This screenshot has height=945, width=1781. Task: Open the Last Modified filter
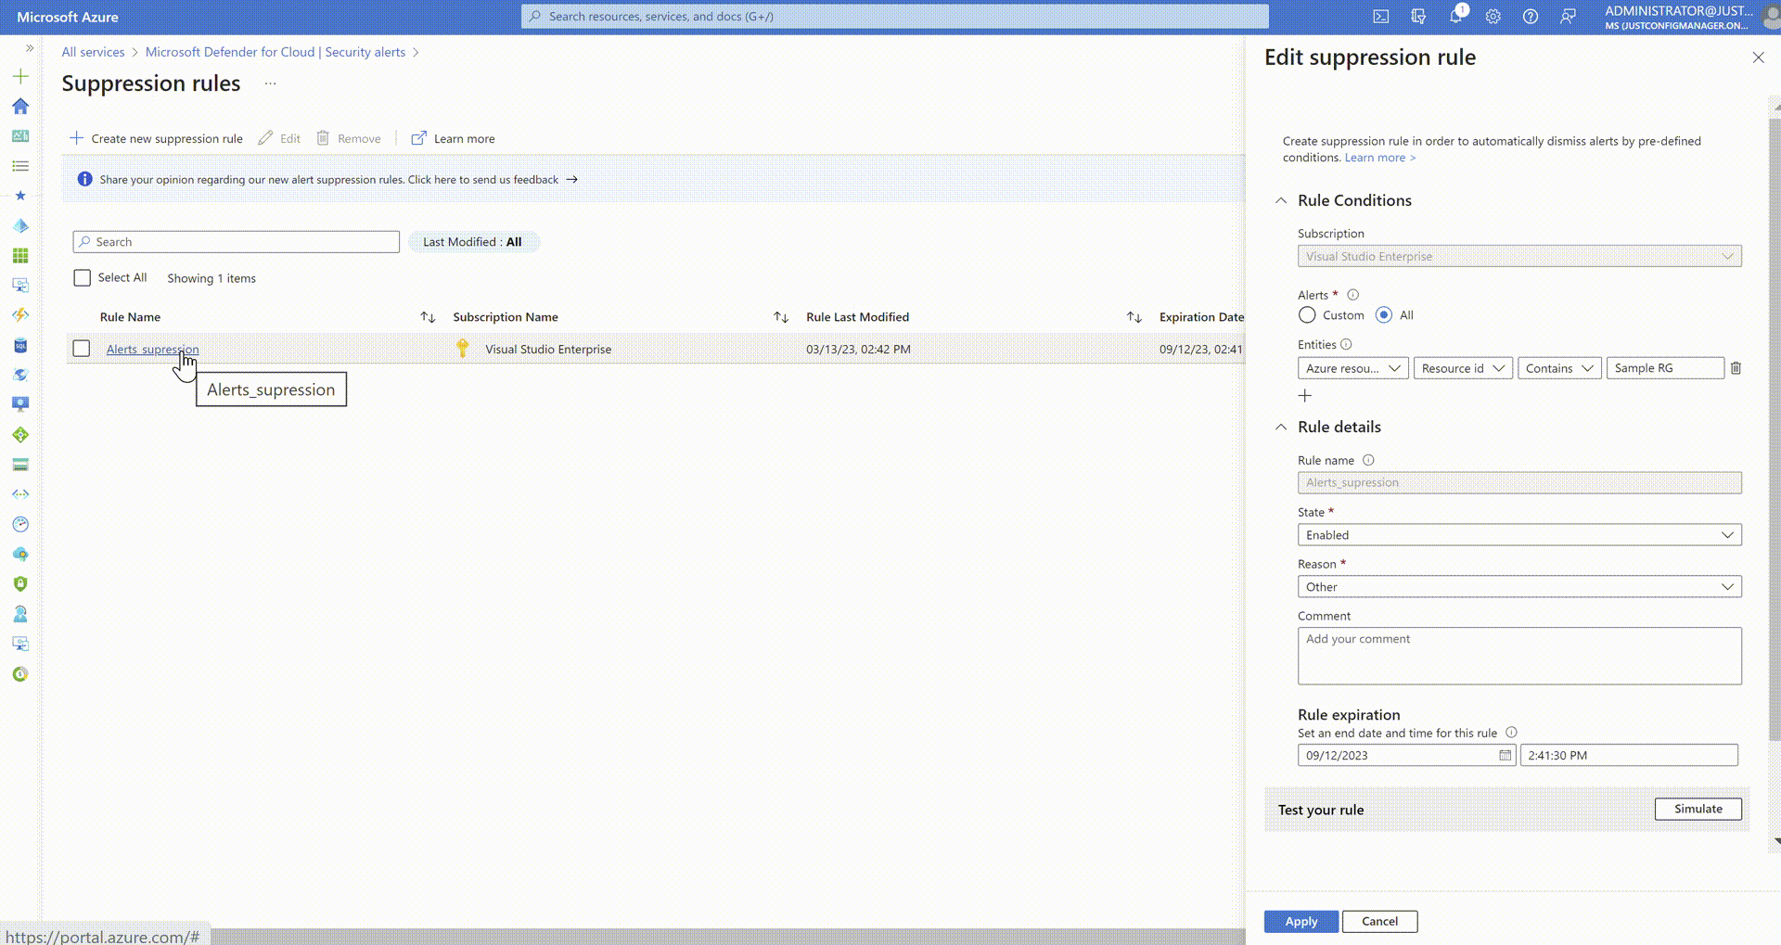[473, 241]
